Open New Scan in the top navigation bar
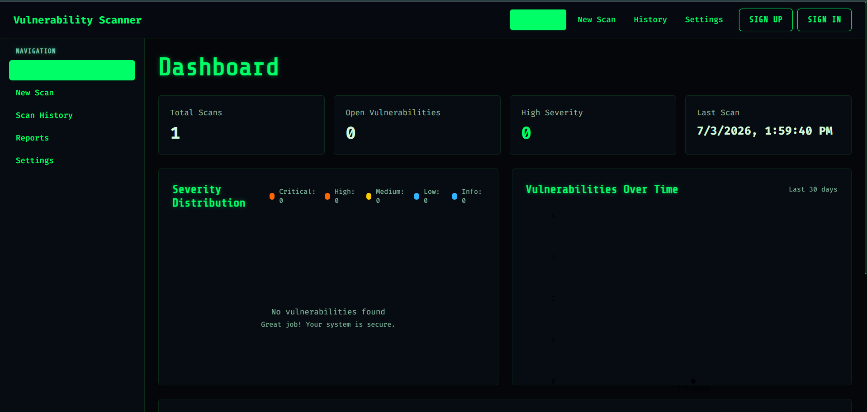Screen dimensions: 867x412 pyautogui.click(x=596, y=20)
